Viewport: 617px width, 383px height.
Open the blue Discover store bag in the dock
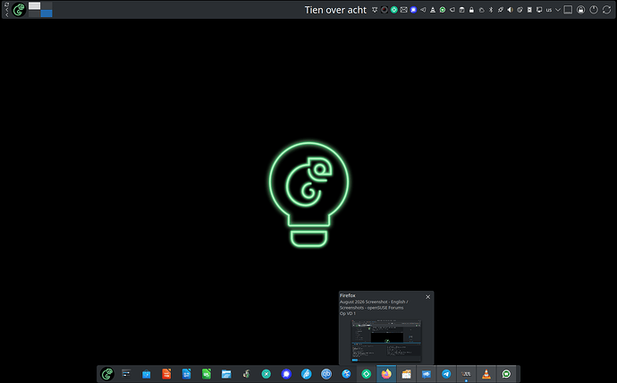click(147, 374)
